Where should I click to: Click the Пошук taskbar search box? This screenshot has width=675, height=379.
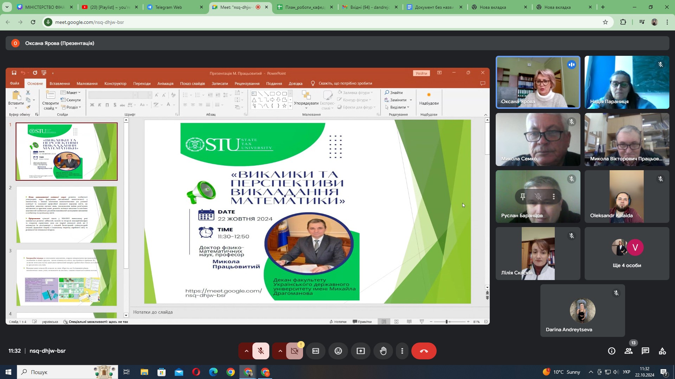coord(67,372)
